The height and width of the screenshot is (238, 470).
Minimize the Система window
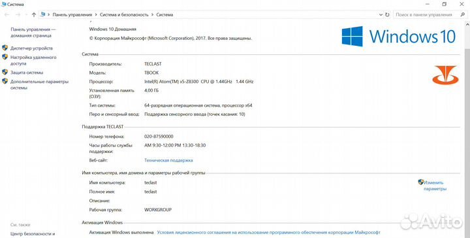tap(427, 4)
